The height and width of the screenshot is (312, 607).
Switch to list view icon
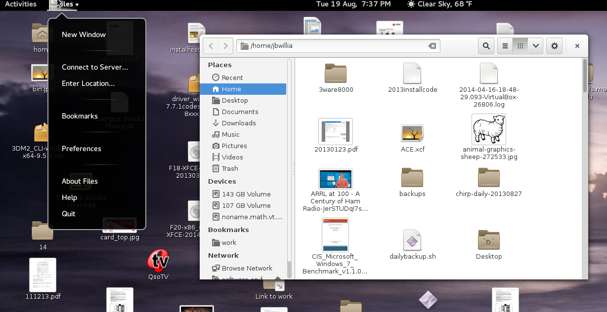(x=505, y=46)
